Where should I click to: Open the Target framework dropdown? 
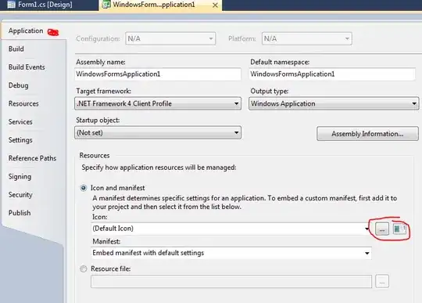(158, 103)
